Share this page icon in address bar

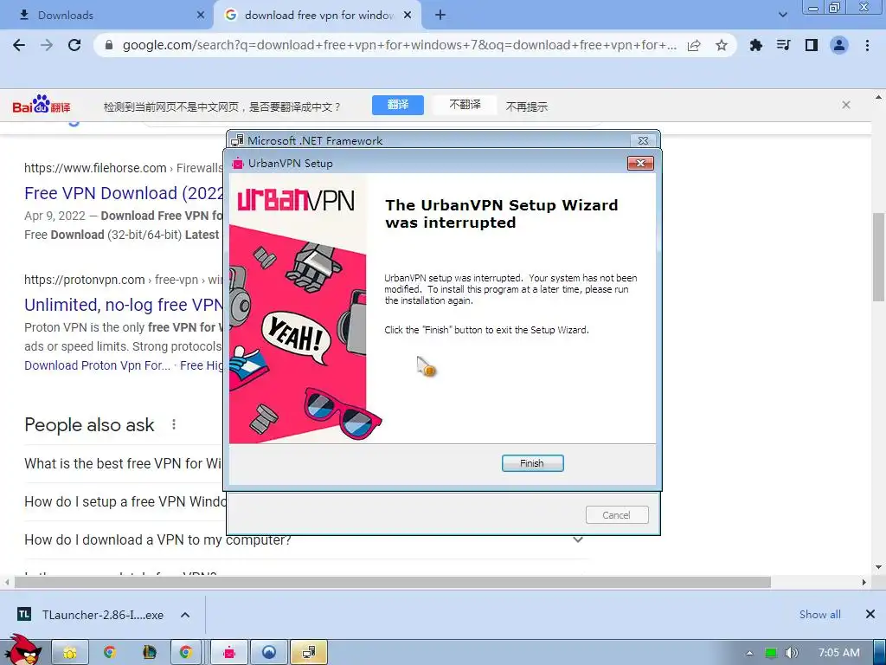[x=694, y=45]
